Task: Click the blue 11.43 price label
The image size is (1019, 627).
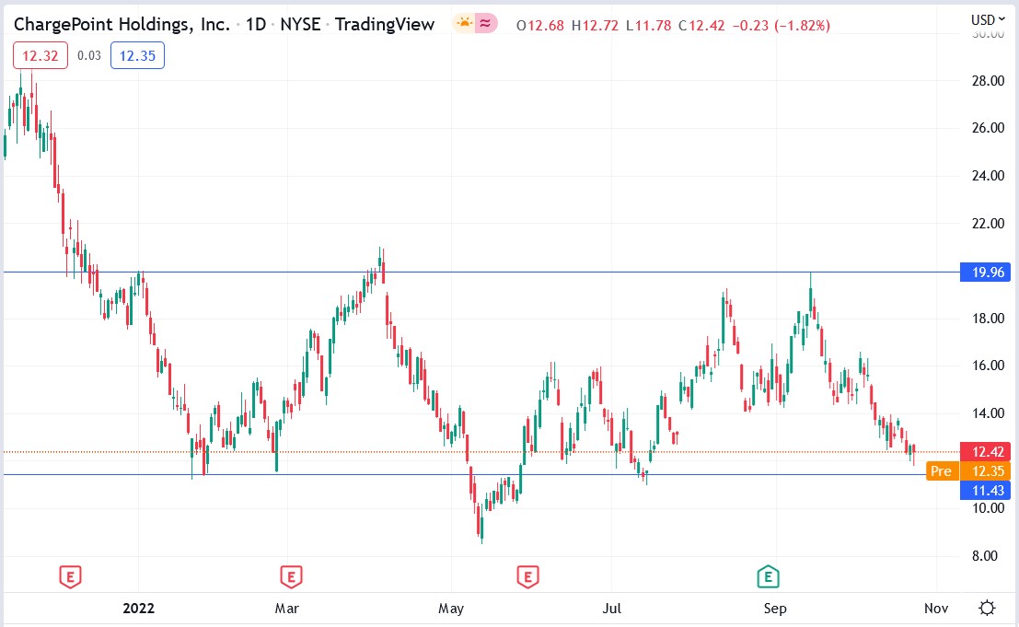Action: tap(987, 491)
